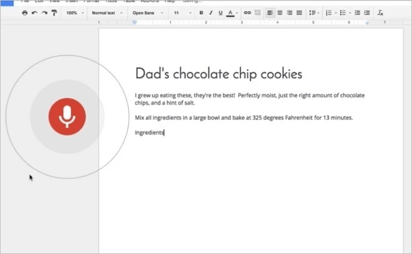Open the Normal text style dropdown
The image size is (412, 254).
pyautogui.click(x=107, y=12)
